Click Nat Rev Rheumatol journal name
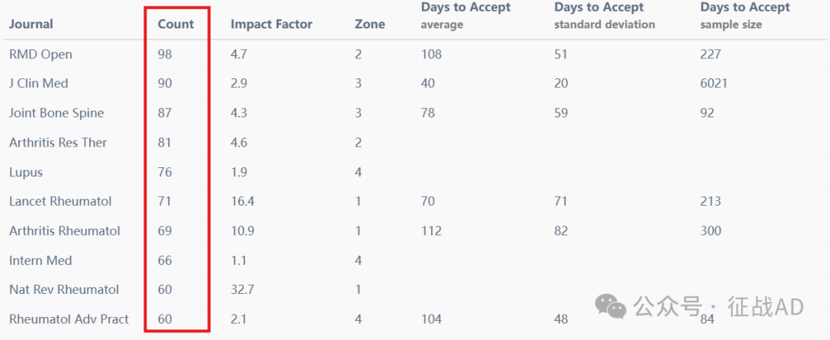The image size is (830, 340). 64,290
